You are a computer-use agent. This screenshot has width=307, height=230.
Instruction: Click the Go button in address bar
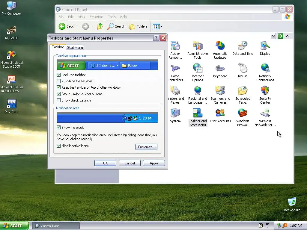pyautogui.click(x=284, y=36)
